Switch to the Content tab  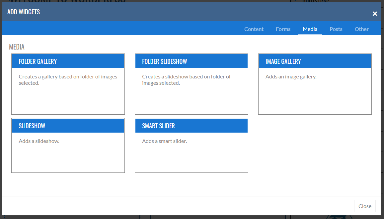coord(254,29)
